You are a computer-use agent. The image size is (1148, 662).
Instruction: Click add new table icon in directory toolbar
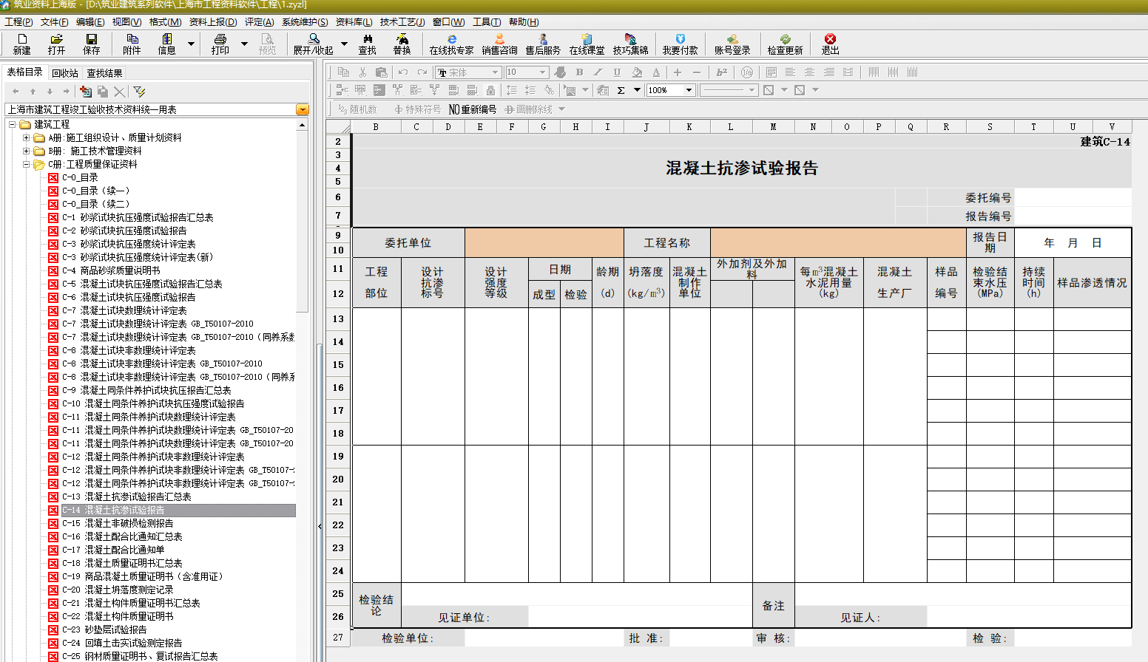[x=86, y=91]
